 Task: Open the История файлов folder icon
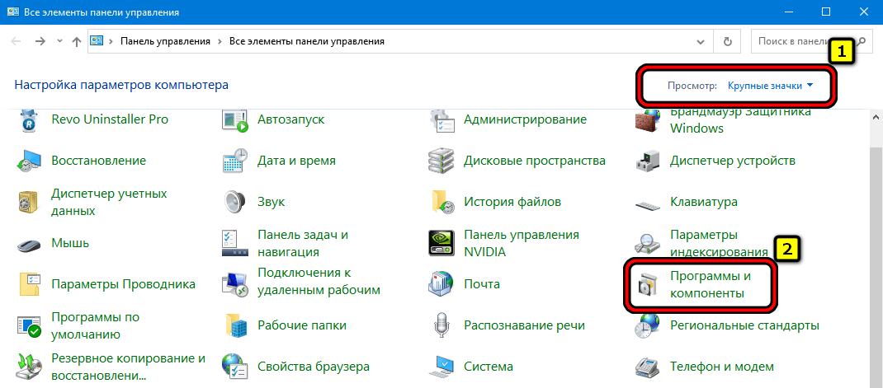click(x=442, y=202)
